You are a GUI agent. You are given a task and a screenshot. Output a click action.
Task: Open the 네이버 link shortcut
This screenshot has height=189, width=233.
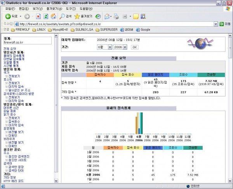point(127,30)
